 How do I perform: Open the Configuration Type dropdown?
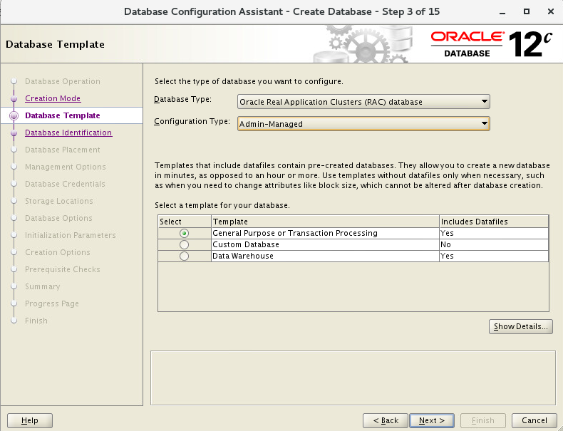click(x=363, y=124)
